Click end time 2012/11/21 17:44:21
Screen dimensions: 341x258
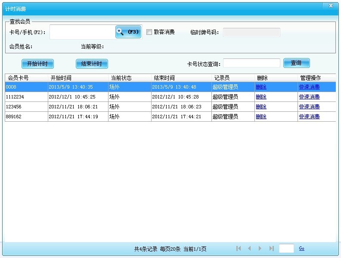click(177, 117)
